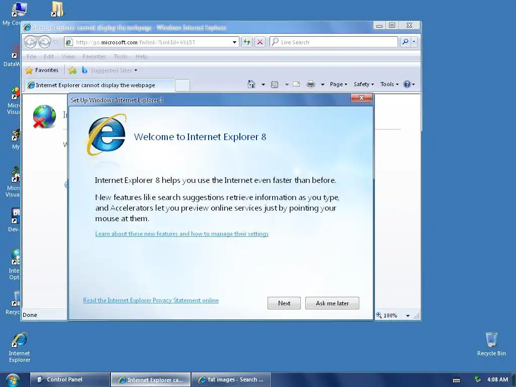The height and width of the screenshot is (387, 516).
Task: Select the Recycle Bin desktop icon
Action: click(x=491, y=344)
